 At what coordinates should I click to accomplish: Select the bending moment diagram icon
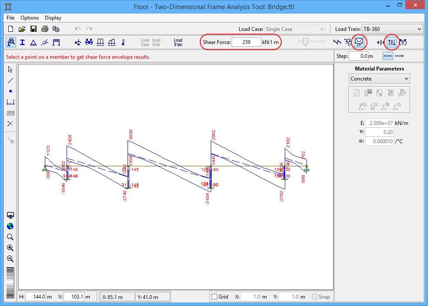click(x=403, y=42)
